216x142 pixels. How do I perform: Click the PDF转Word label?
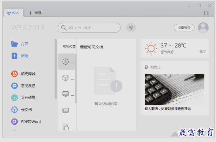(x=31, y=122)
